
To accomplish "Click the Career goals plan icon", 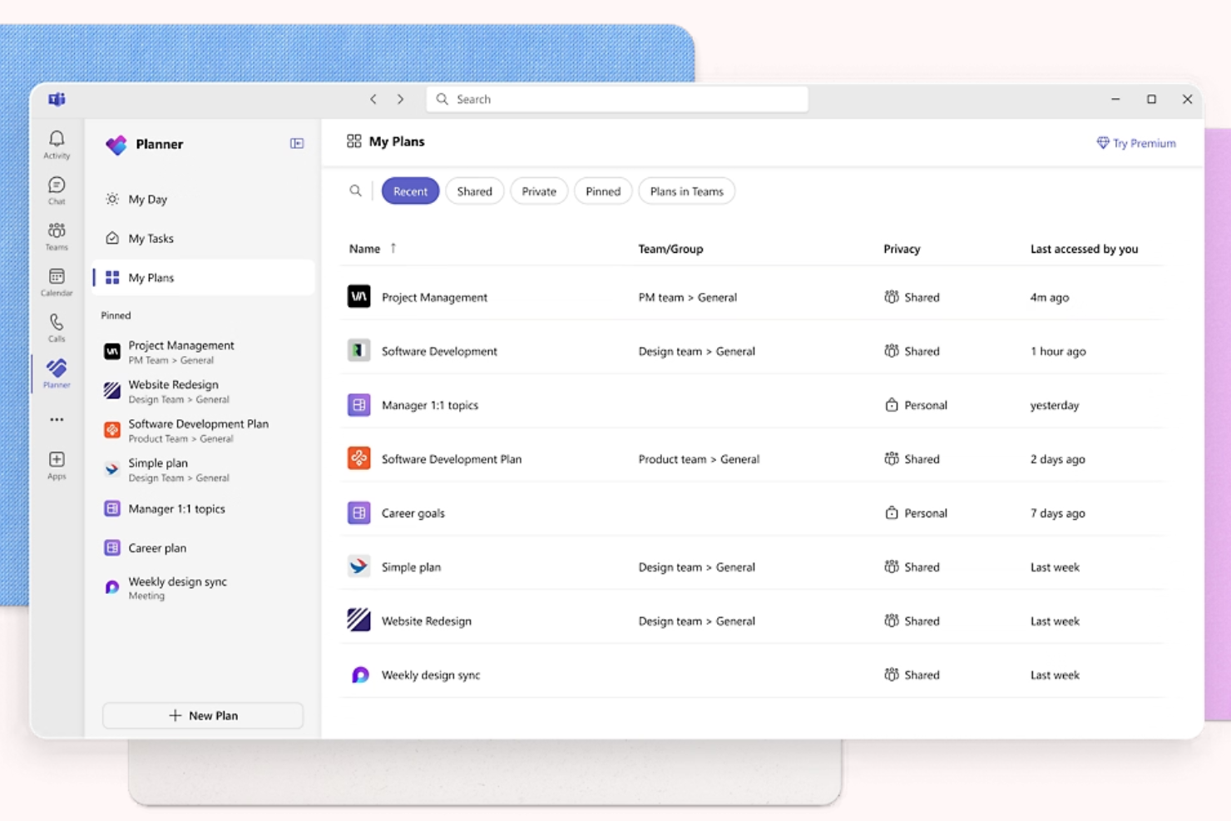I will tap(358, 512).
